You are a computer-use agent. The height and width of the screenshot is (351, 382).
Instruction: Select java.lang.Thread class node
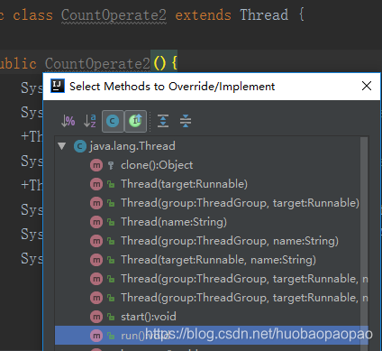tap(132, 146)
